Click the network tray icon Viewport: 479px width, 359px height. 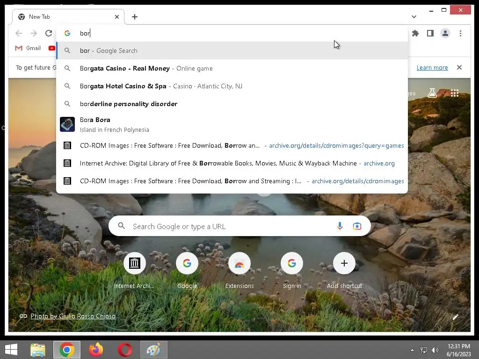click(424, 350)
